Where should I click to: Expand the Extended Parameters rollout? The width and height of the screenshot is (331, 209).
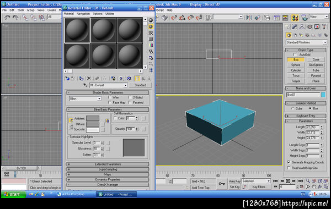point(108,164)
